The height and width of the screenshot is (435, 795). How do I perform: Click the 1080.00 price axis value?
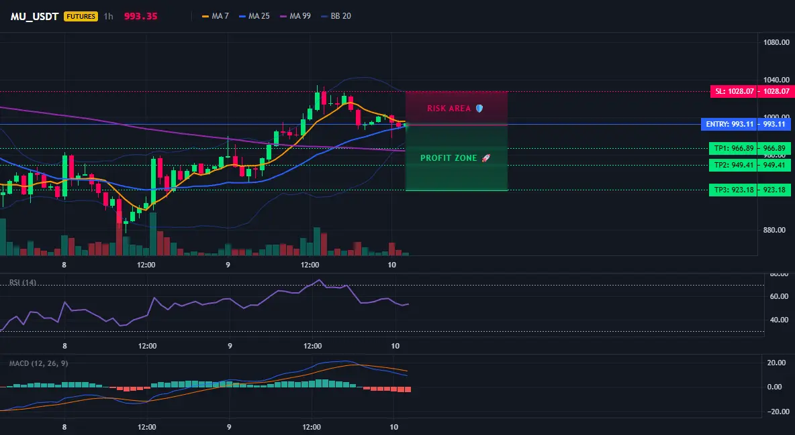click(776, 42)
